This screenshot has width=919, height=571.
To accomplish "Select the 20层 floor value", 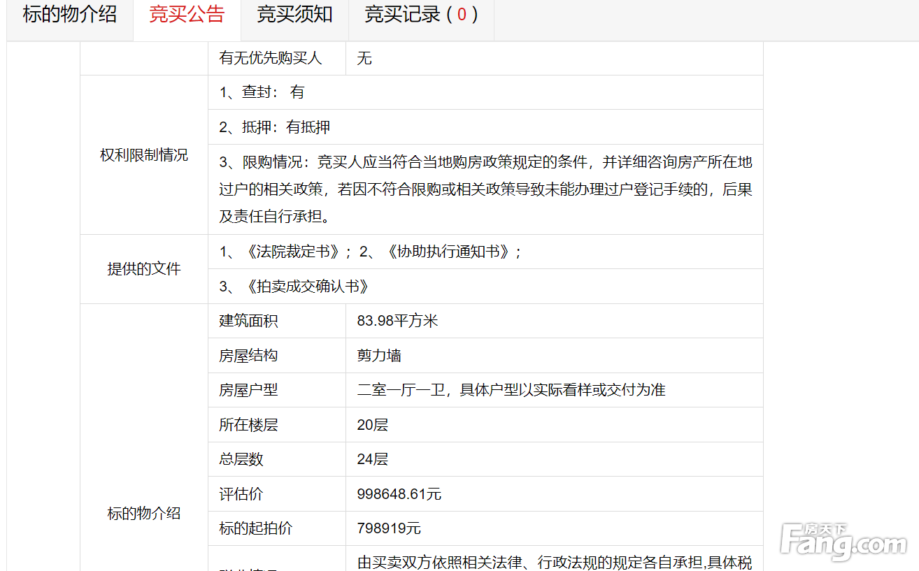I will click(372, 425).
